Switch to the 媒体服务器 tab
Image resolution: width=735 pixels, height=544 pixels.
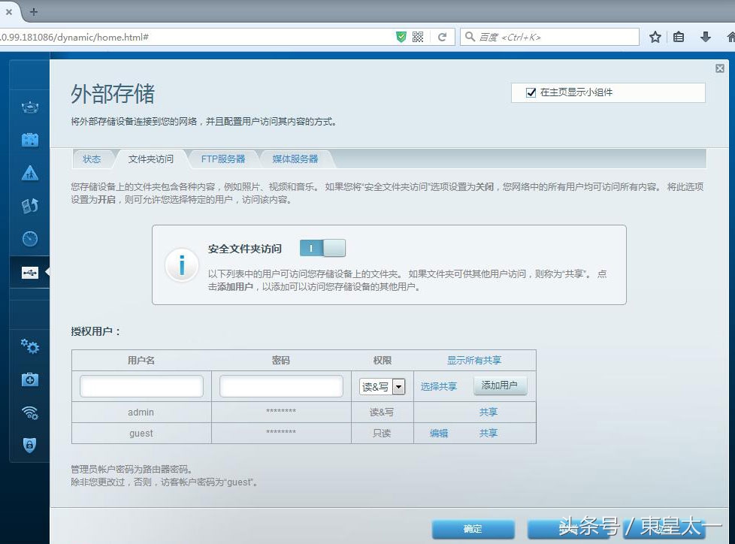(x=295, y=159)
